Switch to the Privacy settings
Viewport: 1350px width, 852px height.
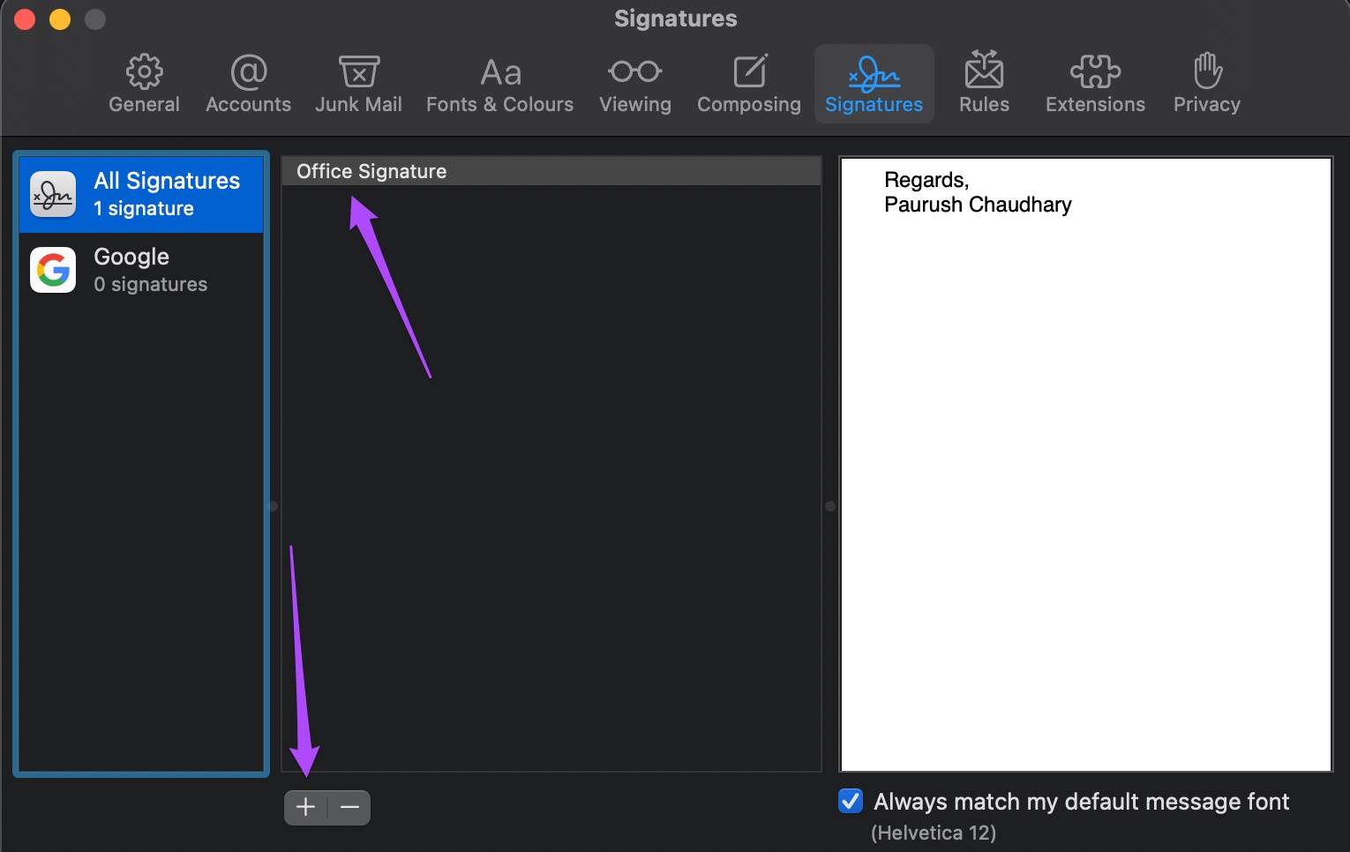click(1206, 85)
